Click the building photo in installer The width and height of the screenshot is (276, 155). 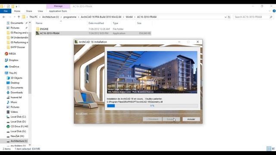[x=152, y=72]
